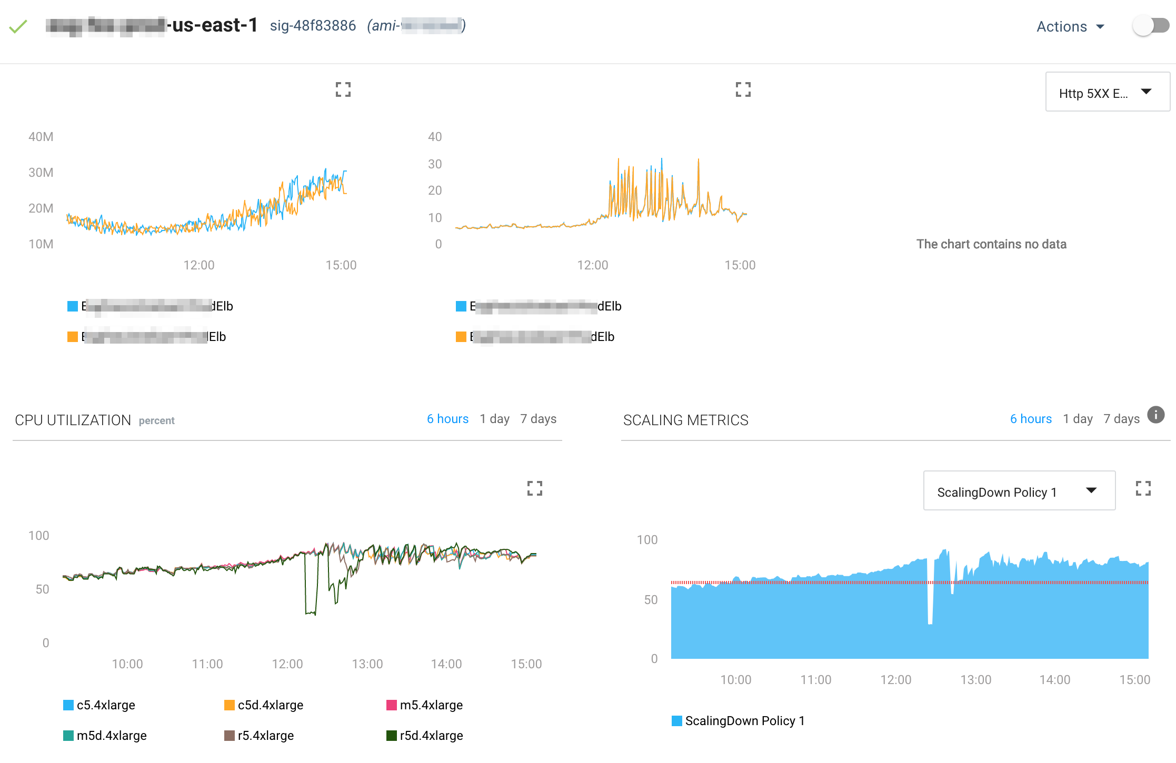This screenshot has width=1176, height=763.
Task: Click the green checkmark status icon
Action: [x=18, y=26]
